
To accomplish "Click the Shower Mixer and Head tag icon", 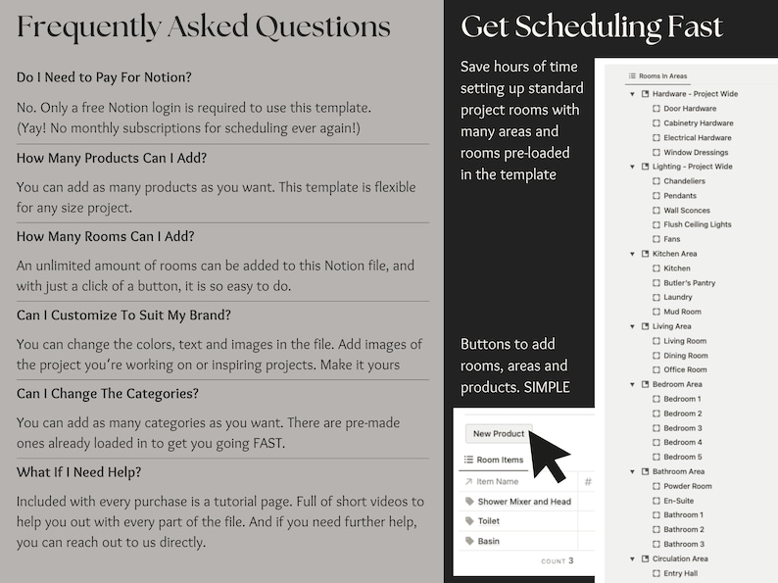I will [x=469, y=501].
